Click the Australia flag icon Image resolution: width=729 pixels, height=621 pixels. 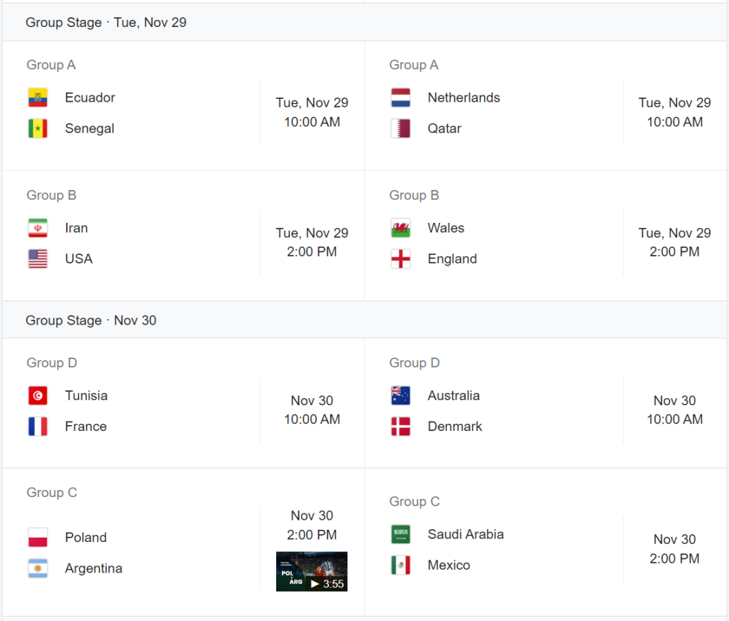(x=401, y=395)
